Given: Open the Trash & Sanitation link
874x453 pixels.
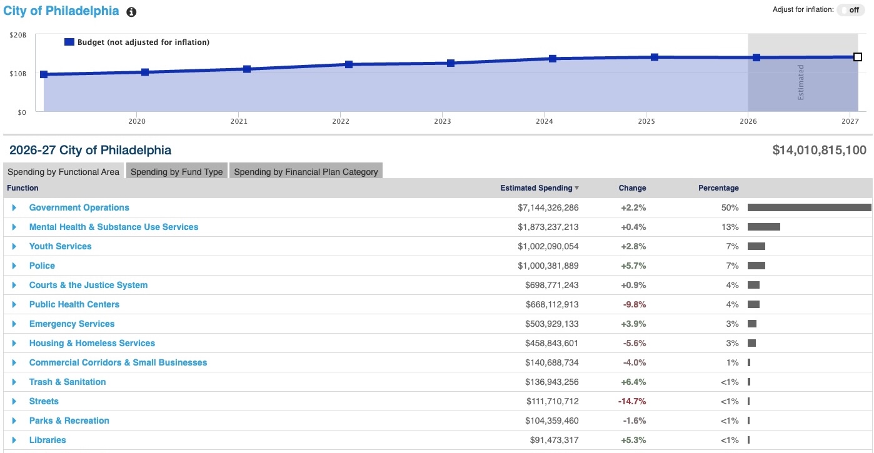Looking at the screenshot, I should [68, 382].
